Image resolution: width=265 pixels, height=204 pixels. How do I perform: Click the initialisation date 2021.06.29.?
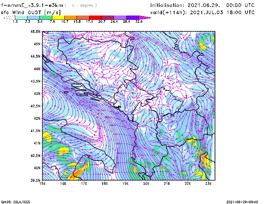(x=204, y=5)
